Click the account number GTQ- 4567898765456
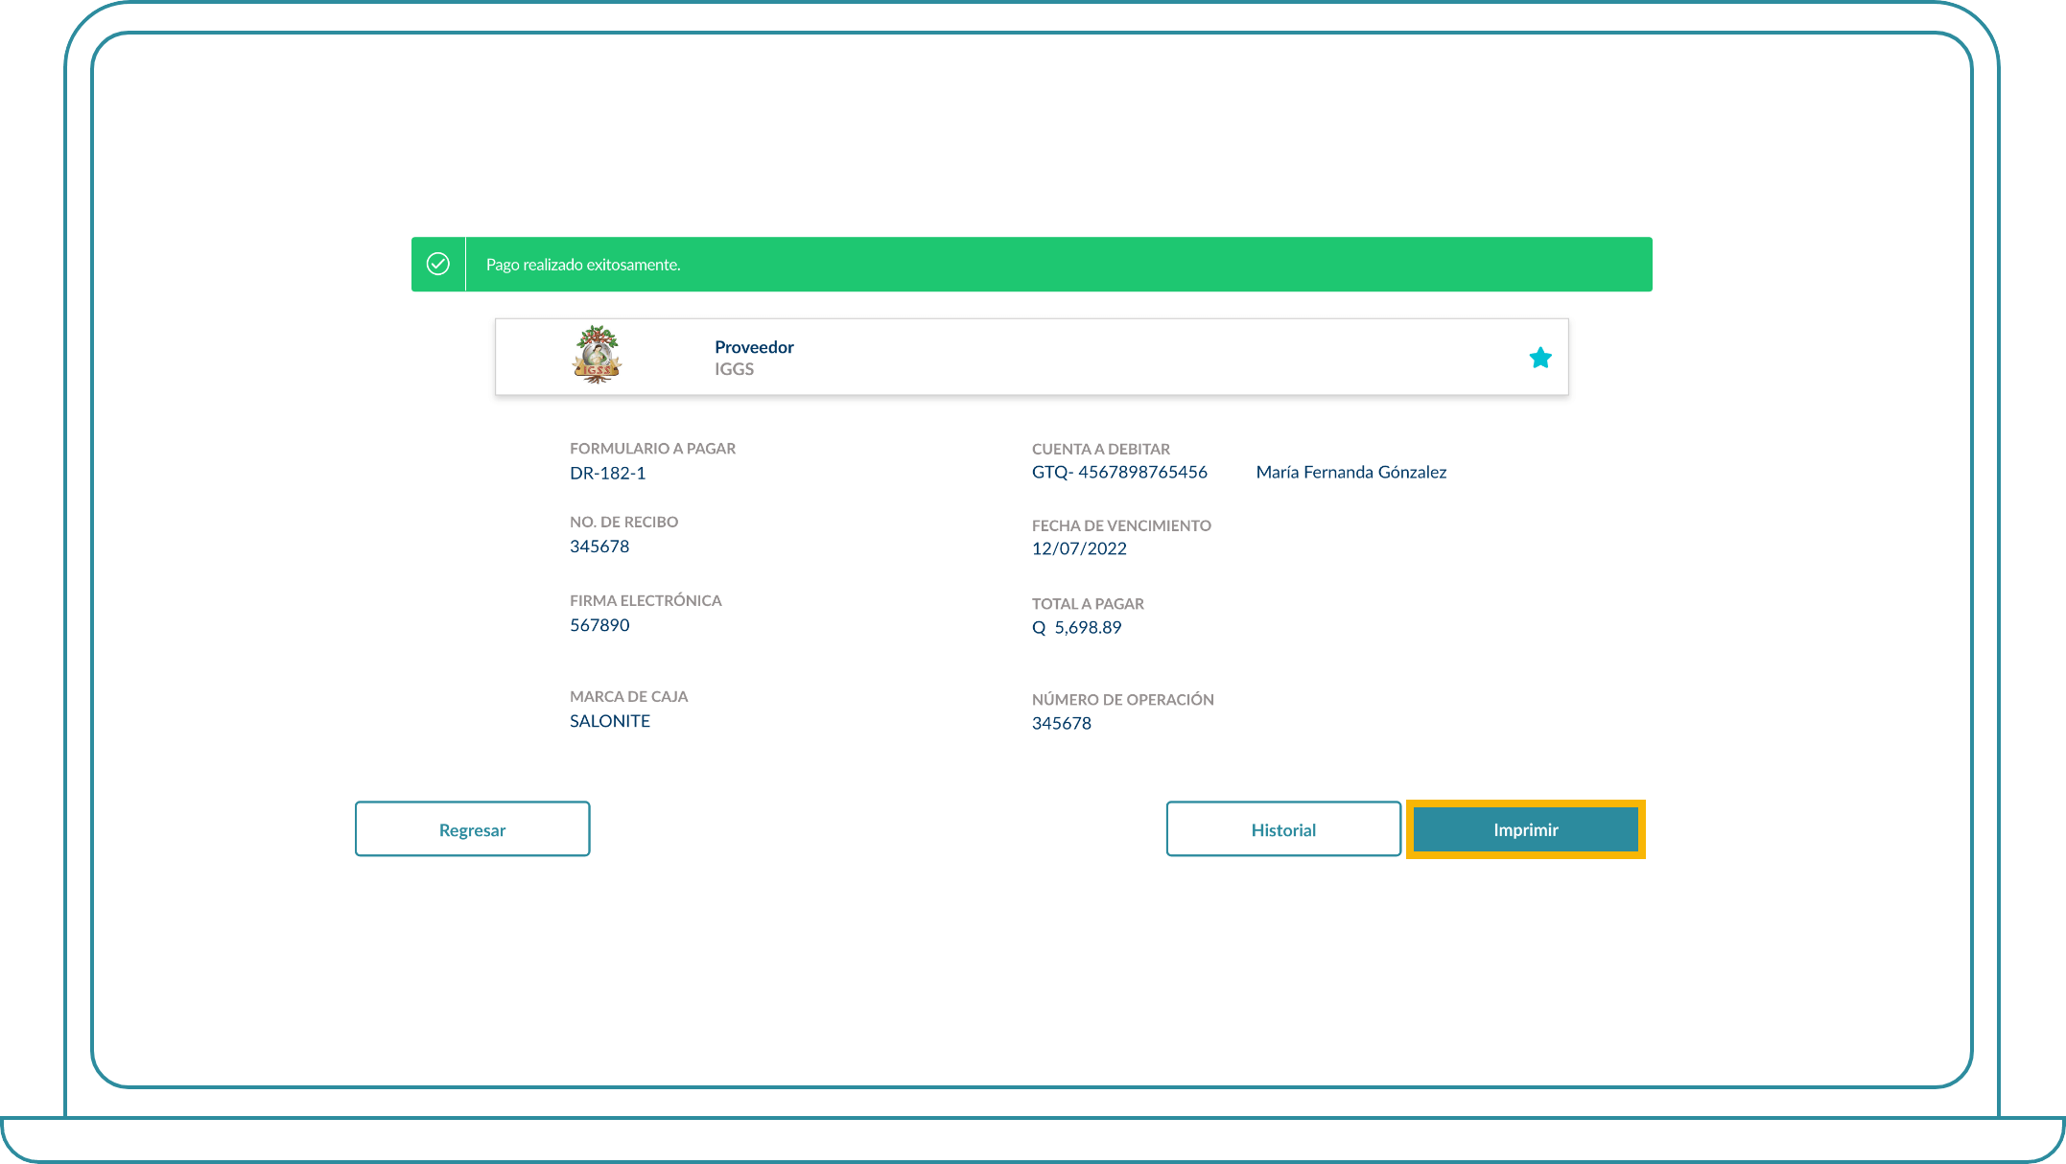 [x=1118, y=472]
